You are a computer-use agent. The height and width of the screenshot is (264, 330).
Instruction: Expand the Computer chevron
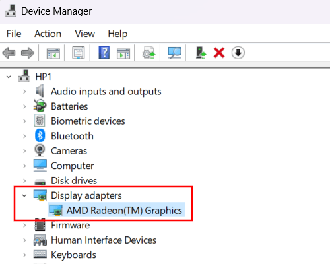pyautogui.click(x=24, y=166)
